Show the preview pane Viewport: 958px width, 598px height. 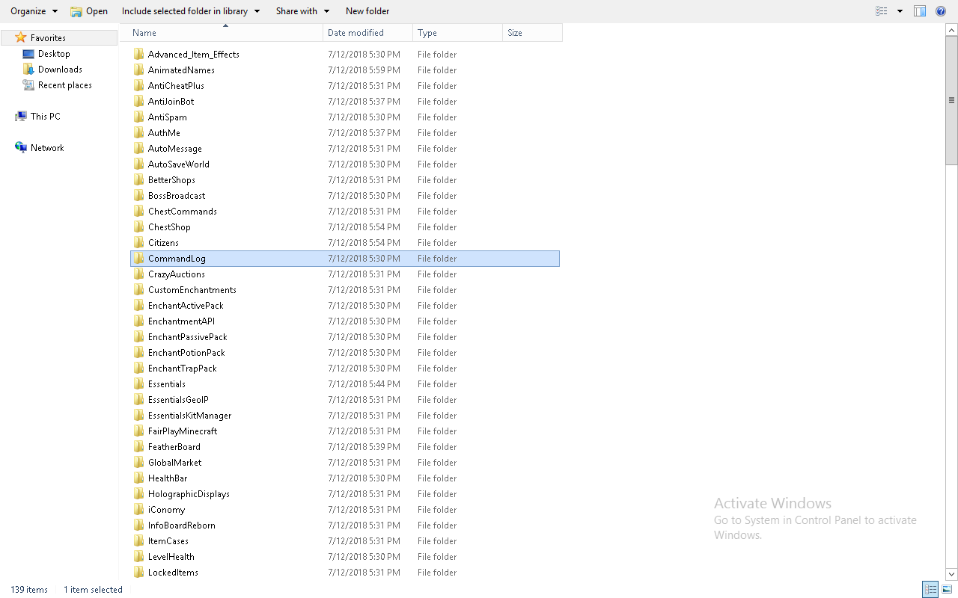click(x=920, y=11)
